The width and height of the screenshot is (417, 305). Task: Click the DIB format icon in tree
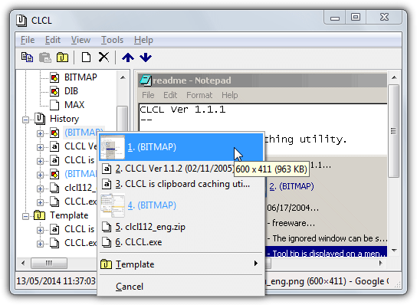tap(54, 91)
